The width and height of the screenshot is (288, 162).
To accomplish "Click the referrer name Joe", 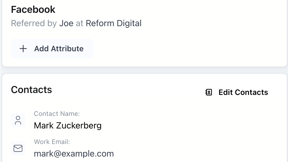I will [66, 23].
